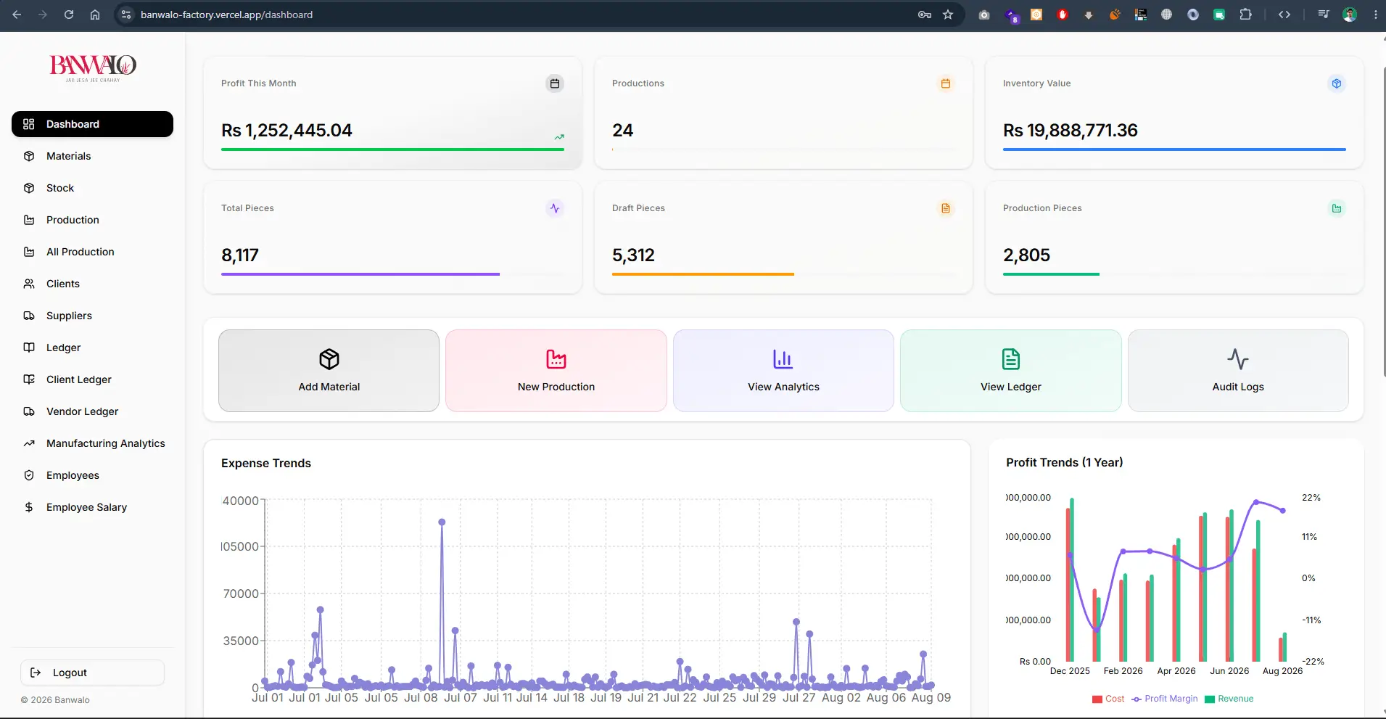This screenshot has width=1386, height=719.
Task: Open the Suppliers sidebar page
Action: pyautogui.click(x=92, y=316)
